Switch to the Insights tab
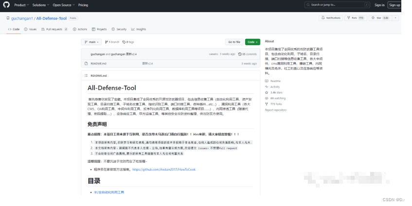The width and height of the screenshot is (412, 206). click(x=139, y=29)
